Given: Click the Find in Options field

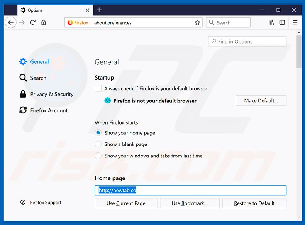Looking at the screenshot, I should tap(247, 41).
